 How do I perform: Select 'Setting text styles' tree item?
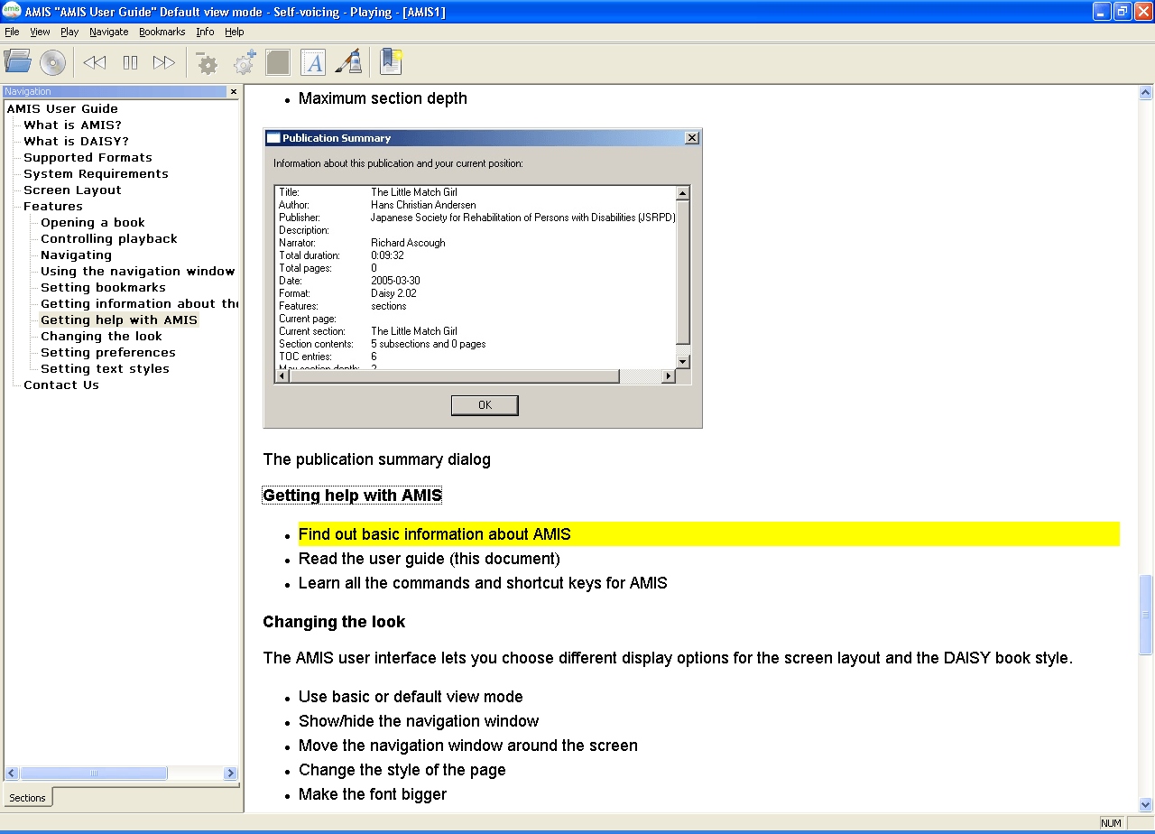(106, 368)
